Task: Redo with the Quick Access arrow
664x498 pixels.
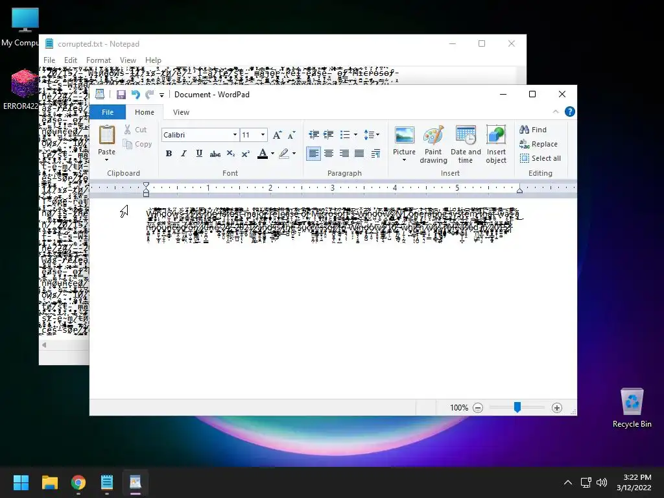Action: click(x=149, y=95)
